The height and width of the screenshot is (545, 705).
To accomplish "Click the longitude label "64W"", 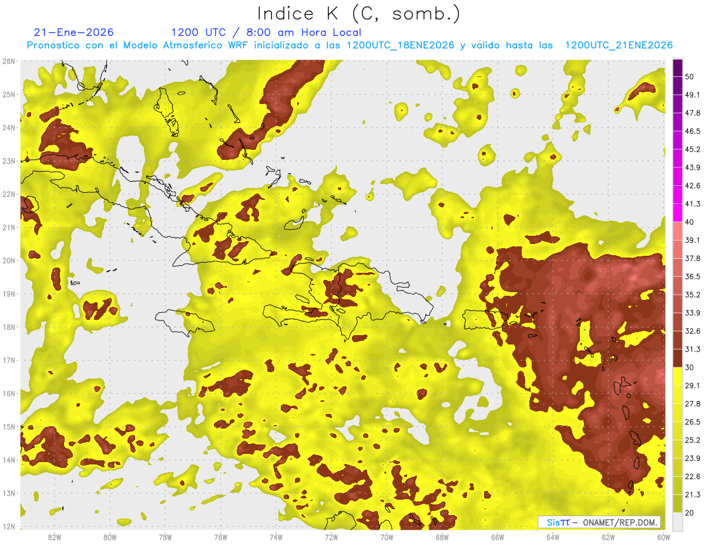I will point(553,537).
